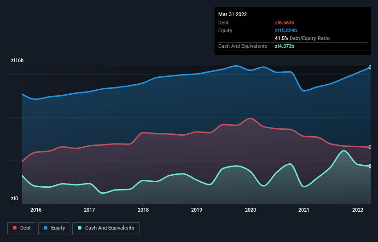Screen dimensions: 378x242
Task: Click the Equity row label in tooltip
Action: point(225,30)
